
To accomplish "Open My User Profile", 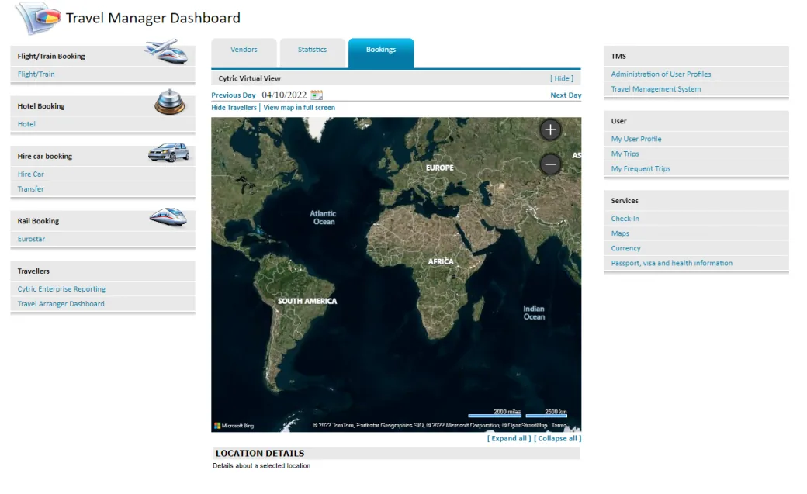I will 636,139.
